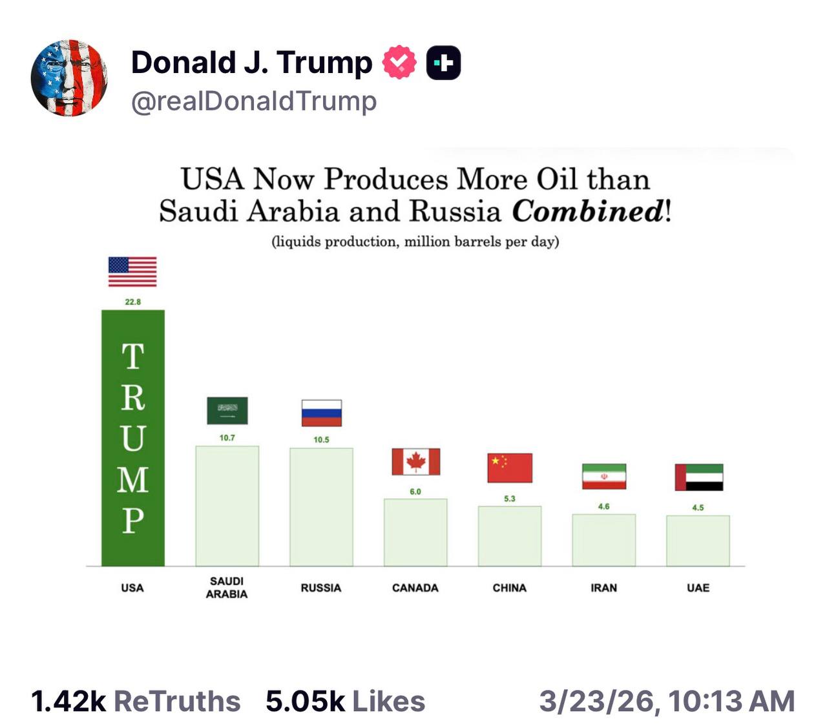Viewport: 827px width, 728px height.
Task: Click the CANADA axis label
Action: point(415,588)
